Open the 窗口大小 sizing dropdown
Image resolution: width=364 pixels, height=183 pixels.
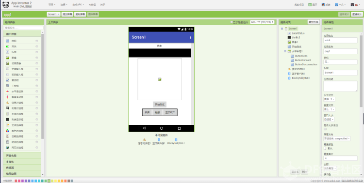click(x=329, y=119)
